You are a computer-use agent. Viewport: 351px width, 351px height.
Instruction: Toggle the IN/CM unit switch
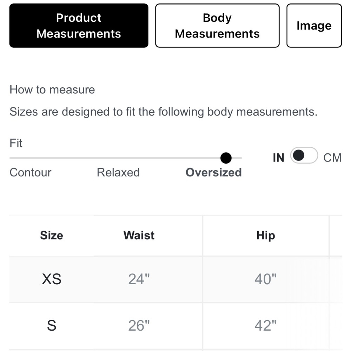click(304, 155)
